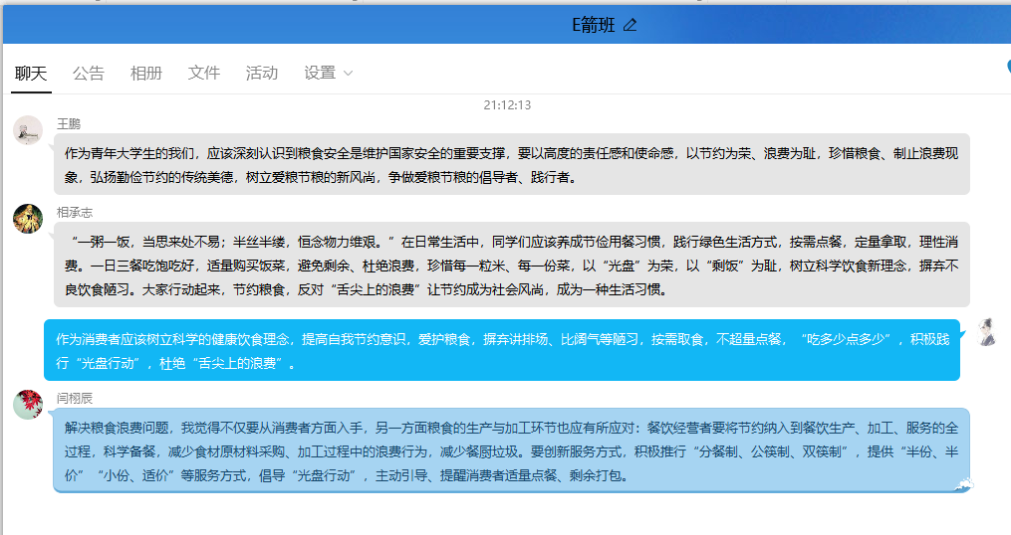The height and width of the screenshot is (535, 1011).
Task: Click the pencil icon to edit group name
Action: [630, 26]
